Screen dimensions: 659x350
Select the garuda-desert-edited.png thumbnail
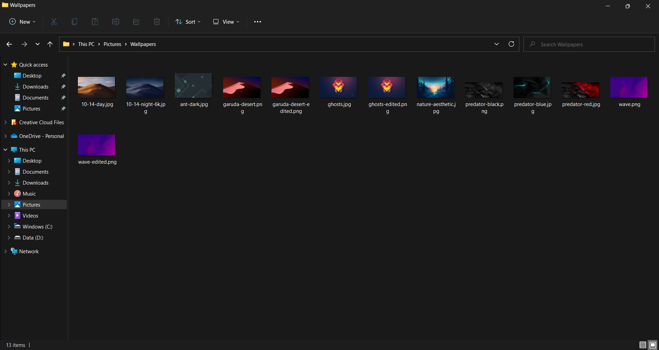tap(290, 87)
